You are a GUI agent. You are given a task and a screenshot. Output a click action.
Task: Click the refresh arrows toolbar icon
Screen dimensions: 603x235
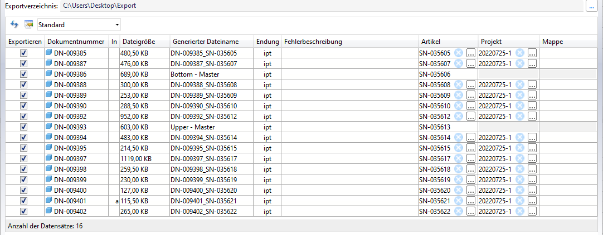(x=15, y=25)
